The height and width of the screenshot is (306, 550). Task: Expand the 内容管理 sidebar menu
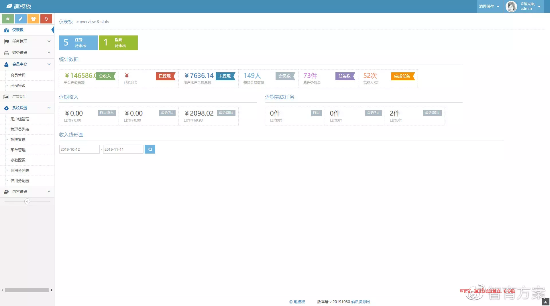(x=27, y=192)
